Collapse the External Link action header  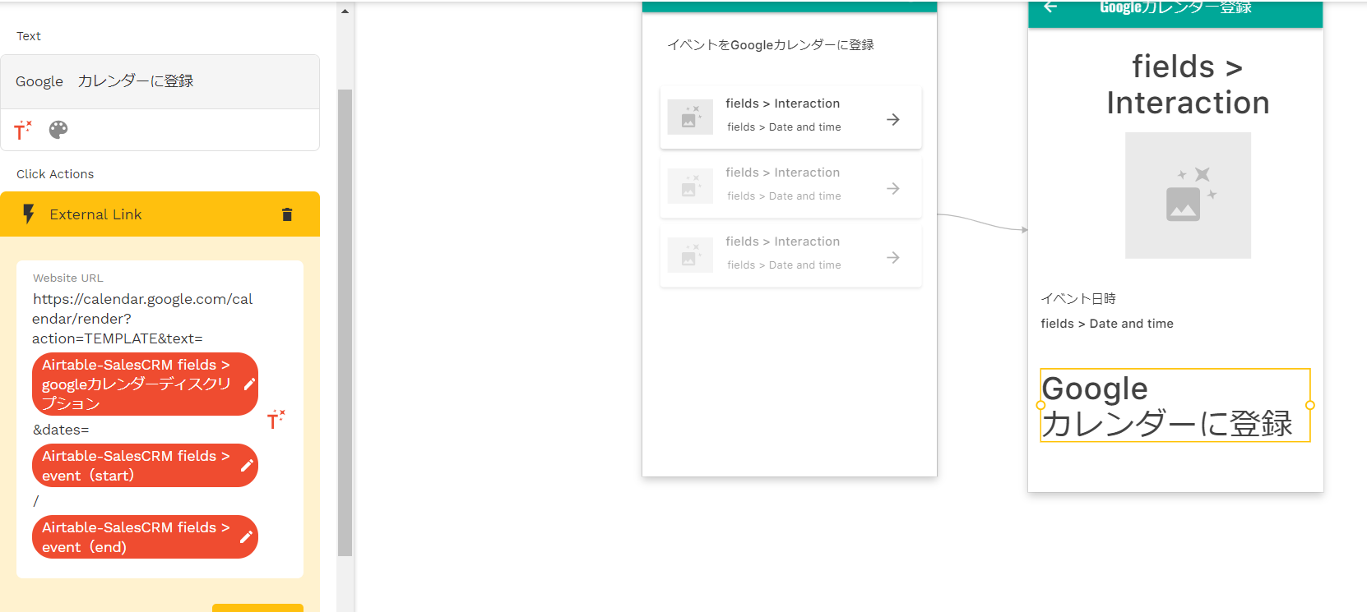[160, 214]
